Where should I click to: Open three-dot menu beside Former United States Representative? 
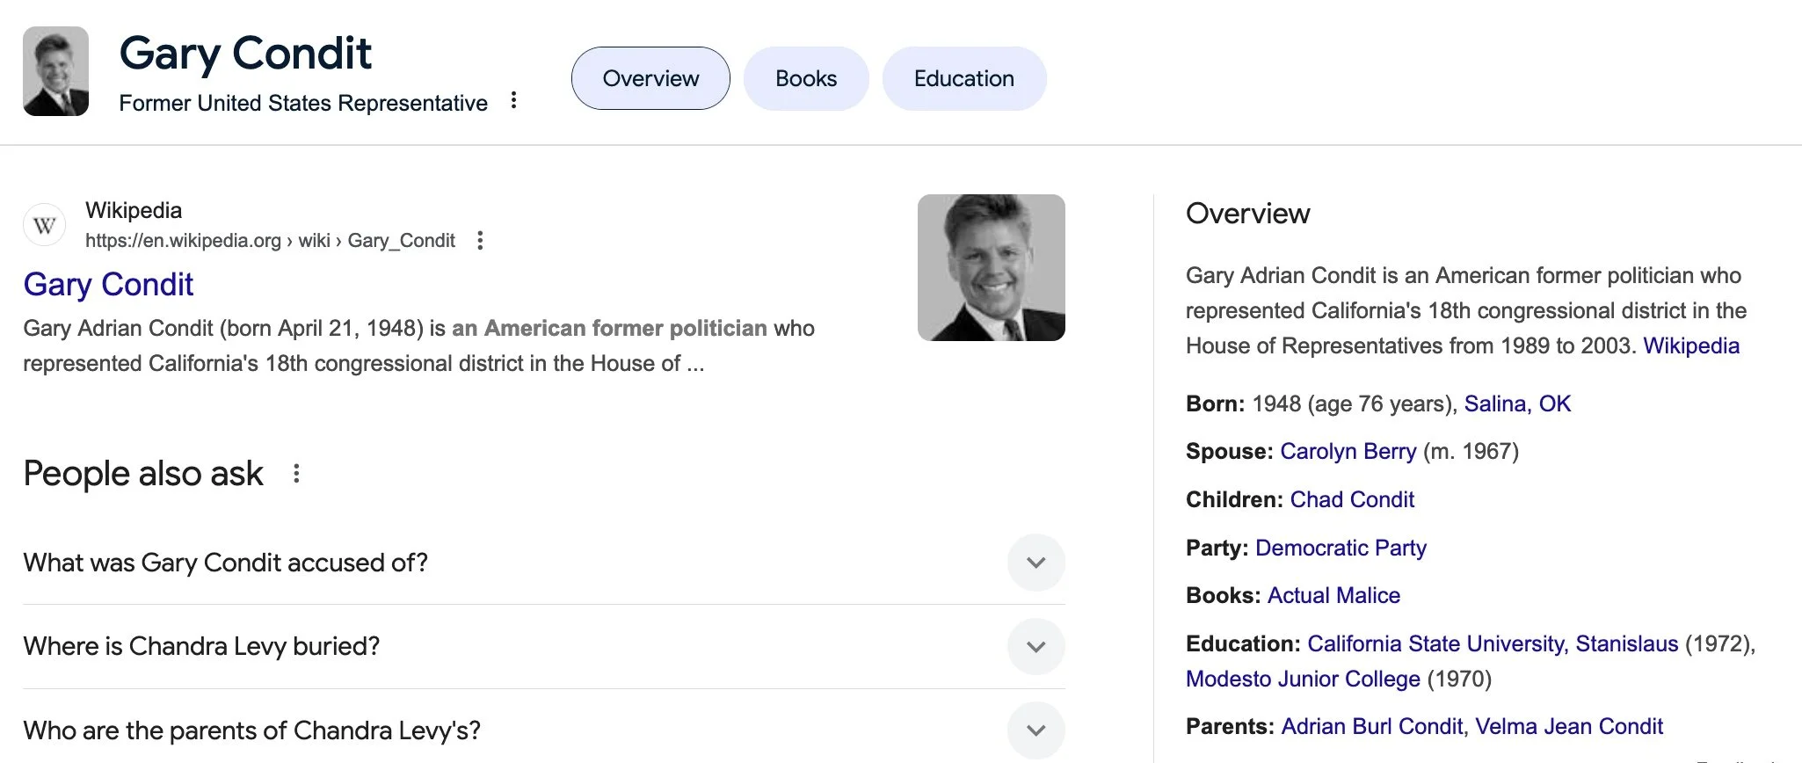(x=514, y=101)
